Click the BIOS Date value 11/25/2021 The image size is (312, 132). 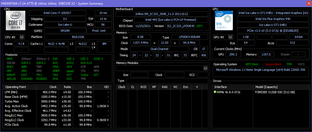pos(143,26)
